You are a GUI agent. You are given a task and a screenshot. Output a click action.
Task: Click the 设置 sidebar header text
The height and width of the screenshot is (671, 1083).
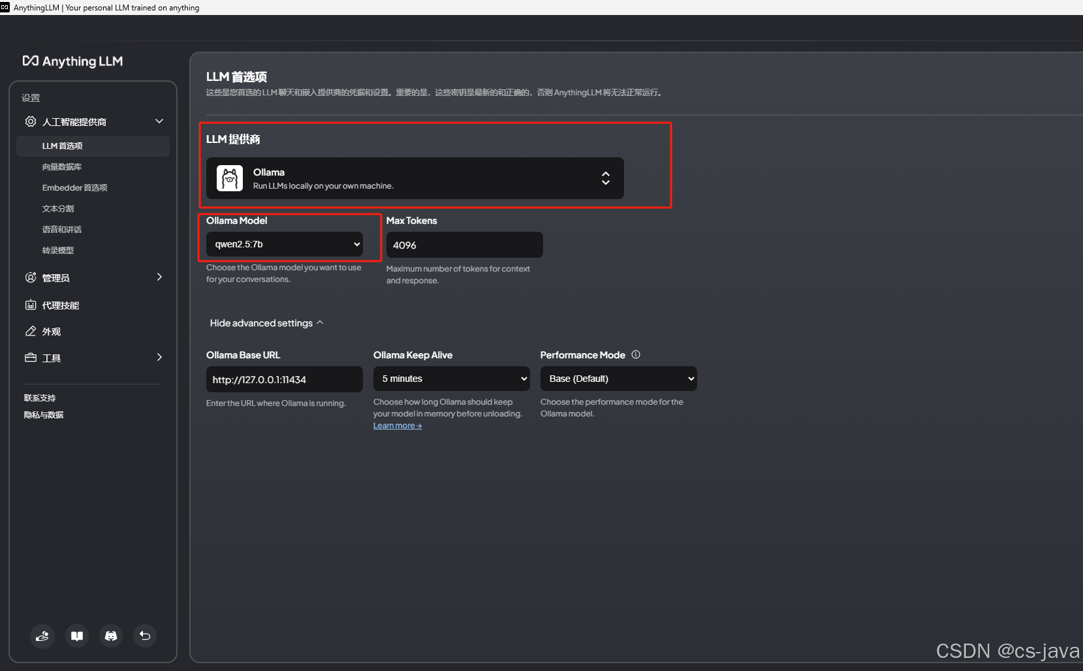[31, 98]
